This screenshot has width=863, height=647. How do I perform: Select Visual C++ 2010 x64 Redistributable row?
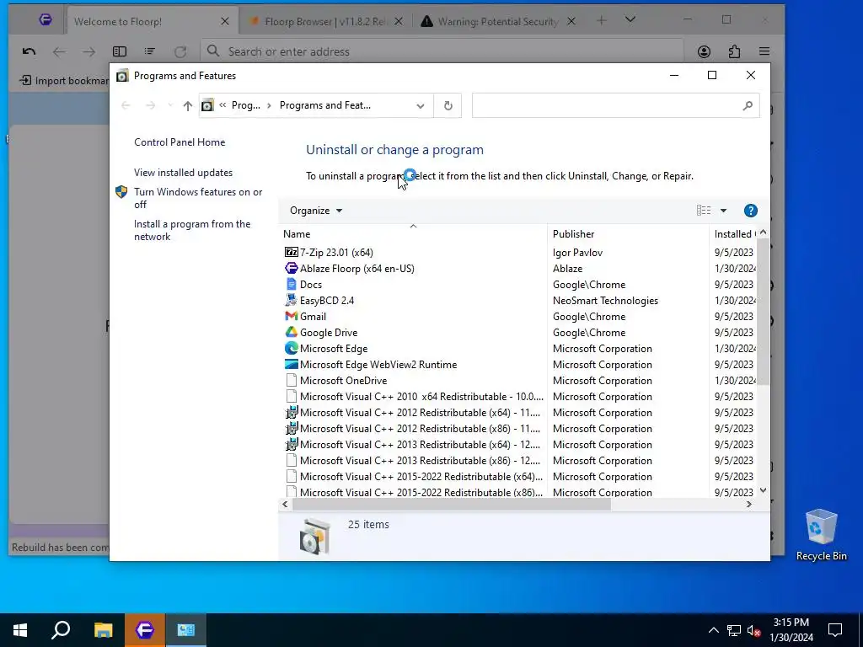[x=519, y=397]
